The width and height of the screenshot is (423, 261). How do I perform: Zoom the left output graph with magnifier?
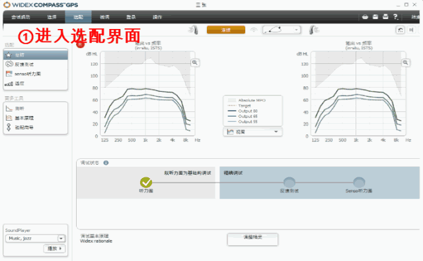coord(195,63)
